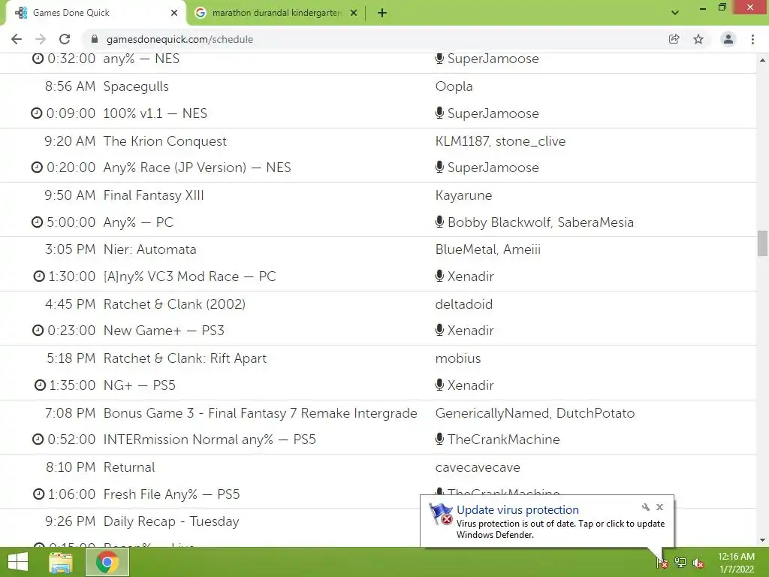Reload the schedule page

pyautogui.click(x=65, y=39)
